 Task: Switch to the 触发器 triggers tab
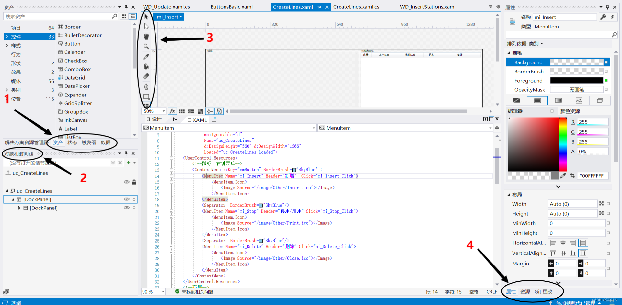click(x=89, y=142)
